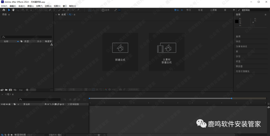Click the 从素材新建合成 button
Image resolution: width=270 pixels, height=136 pixels.
click(x=166, y=52)
